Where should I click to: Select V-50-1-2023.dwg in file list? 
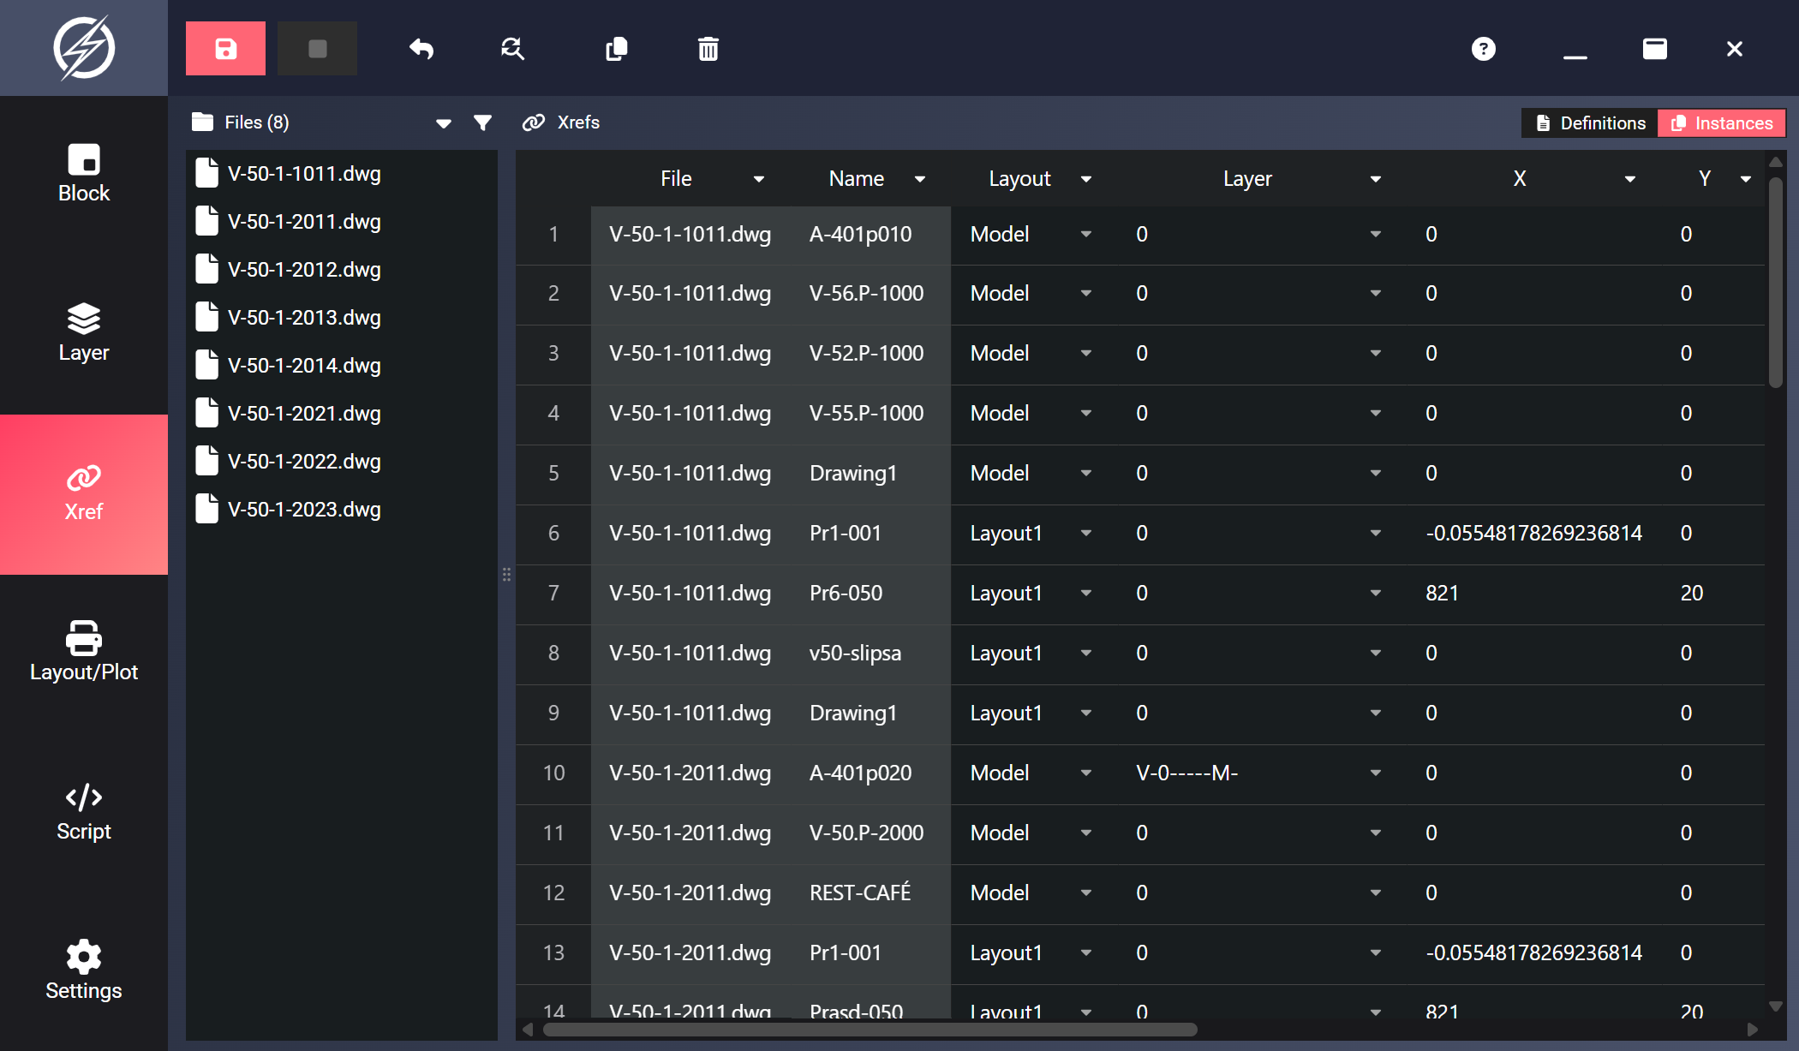pyautogui.click(x=342, y=509)
